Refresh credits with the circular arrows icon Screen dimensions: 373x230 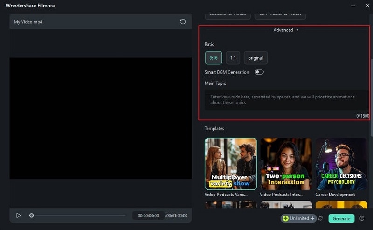click(x=321, y=218)
